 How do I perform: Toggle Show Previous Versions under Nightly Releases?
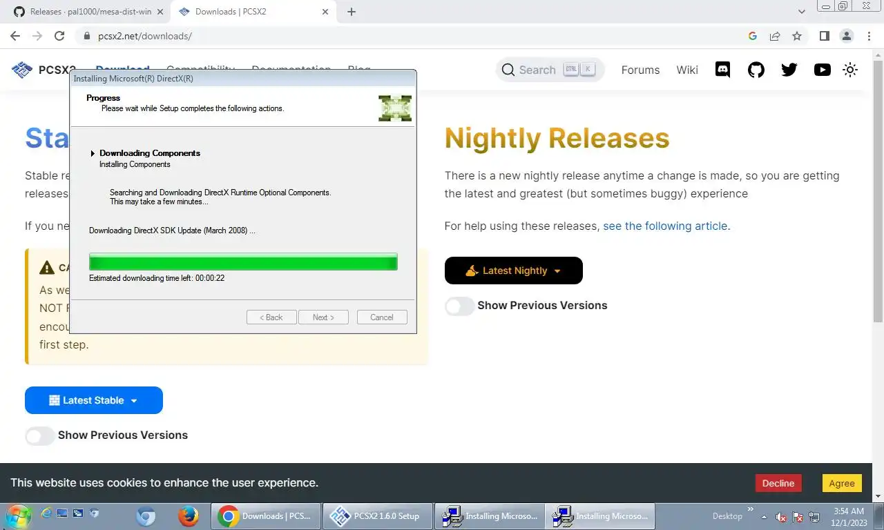(x=459, y=306)
